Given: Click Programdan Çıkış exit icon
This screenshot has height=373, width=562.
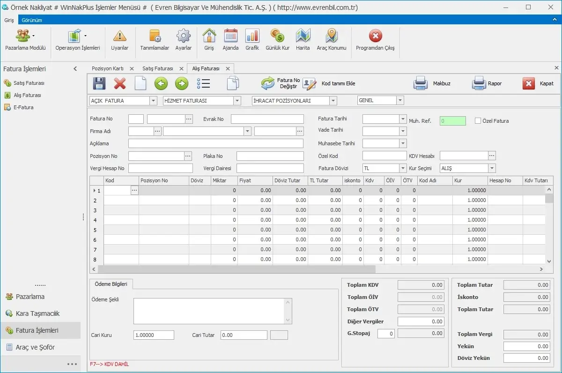Looking at the screenshot, I should pyautogui.click(x=375, y=36).
